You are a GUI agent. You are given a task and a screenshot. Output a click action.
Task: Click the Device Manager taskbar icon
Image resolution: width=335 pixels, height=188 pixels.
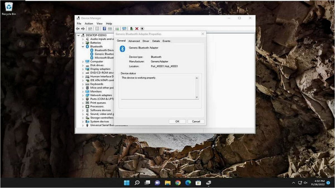coord(209,183)
